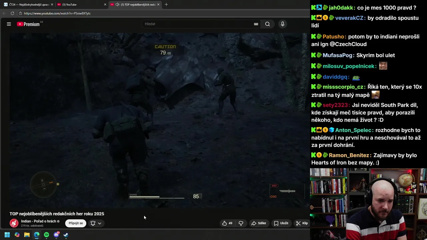Image resolution: width=427 pixels, height=240 pixels.
Task: Save video with Uložit button
Action: [x=281, y=223]
